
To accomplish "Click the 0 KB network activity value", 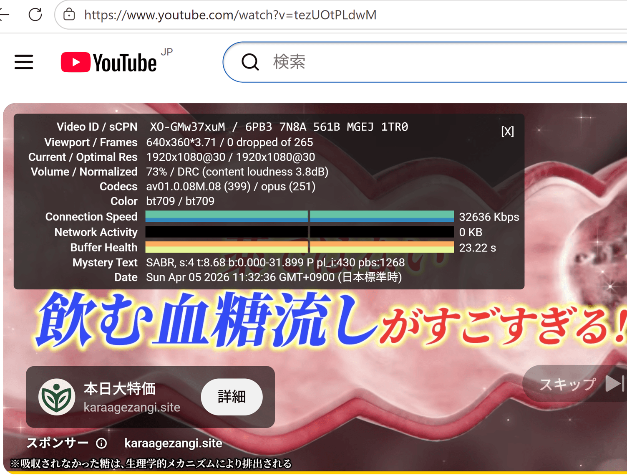I will pyautogui.click(x=471, y=232).
